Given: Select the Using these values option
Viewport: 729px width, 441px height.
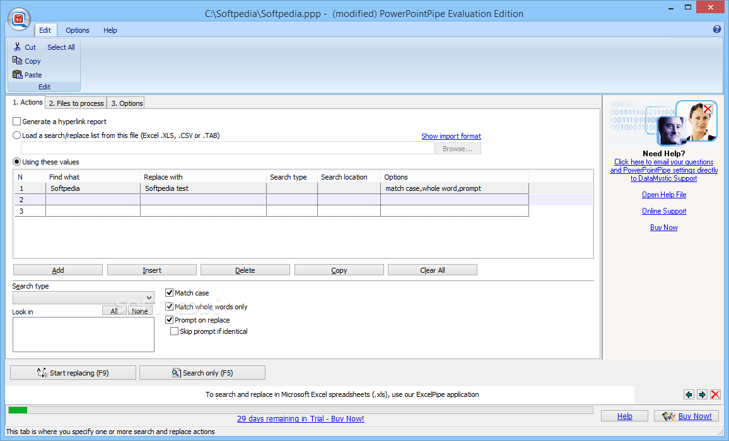Looking at the screenshot, I should (x=17, y=162).
